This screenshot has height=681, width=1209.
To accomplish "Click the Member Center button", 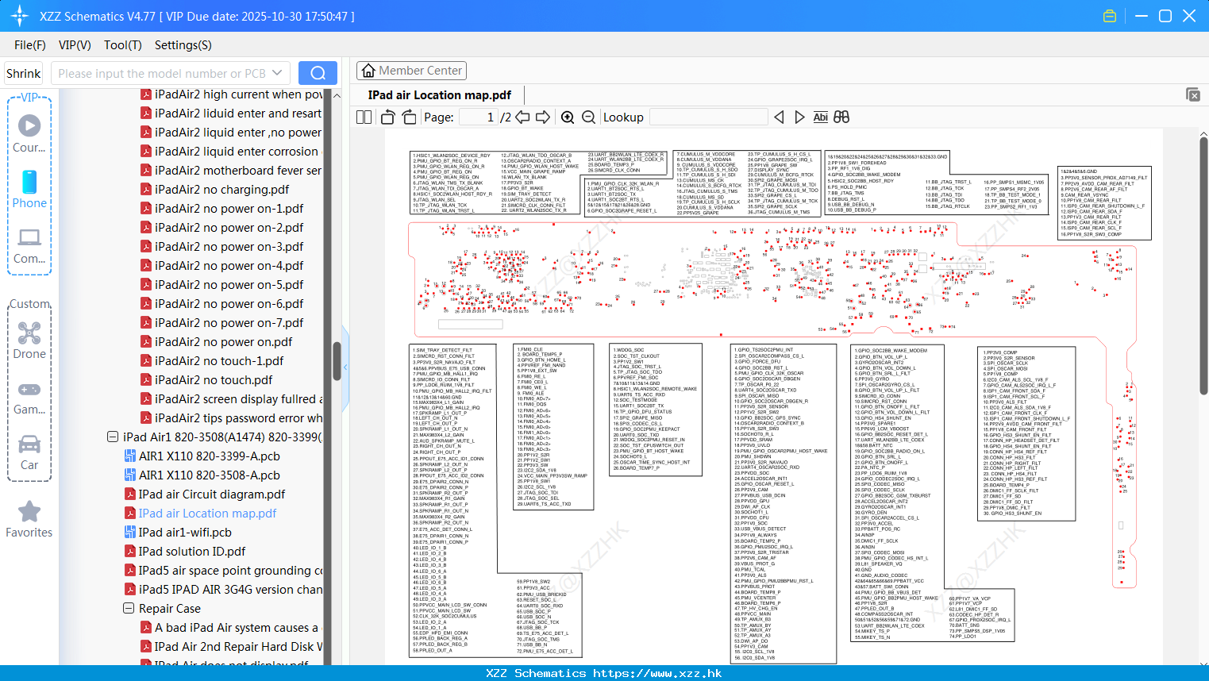I will pos(411,71).
